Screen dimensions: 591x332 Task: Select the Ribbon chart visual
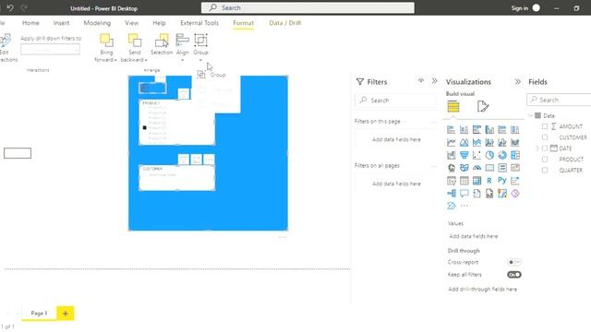(515, 142)
